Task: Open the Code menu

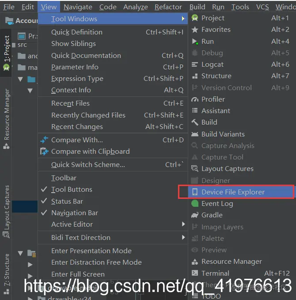Action: pos(108,7)
